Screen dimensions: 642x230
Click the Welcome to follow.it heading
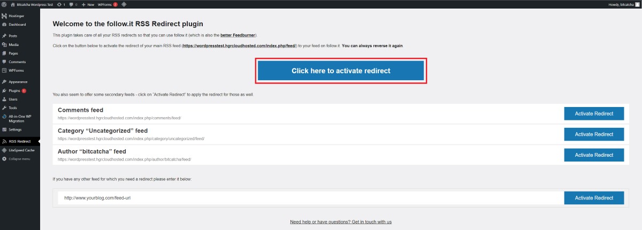pos(128,24)
